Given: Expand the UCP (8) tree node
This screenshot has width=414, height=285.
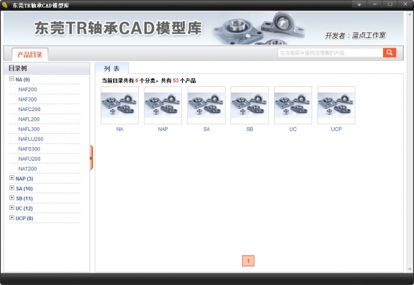Looking at the screenshot, I should (x=12, y=217).
